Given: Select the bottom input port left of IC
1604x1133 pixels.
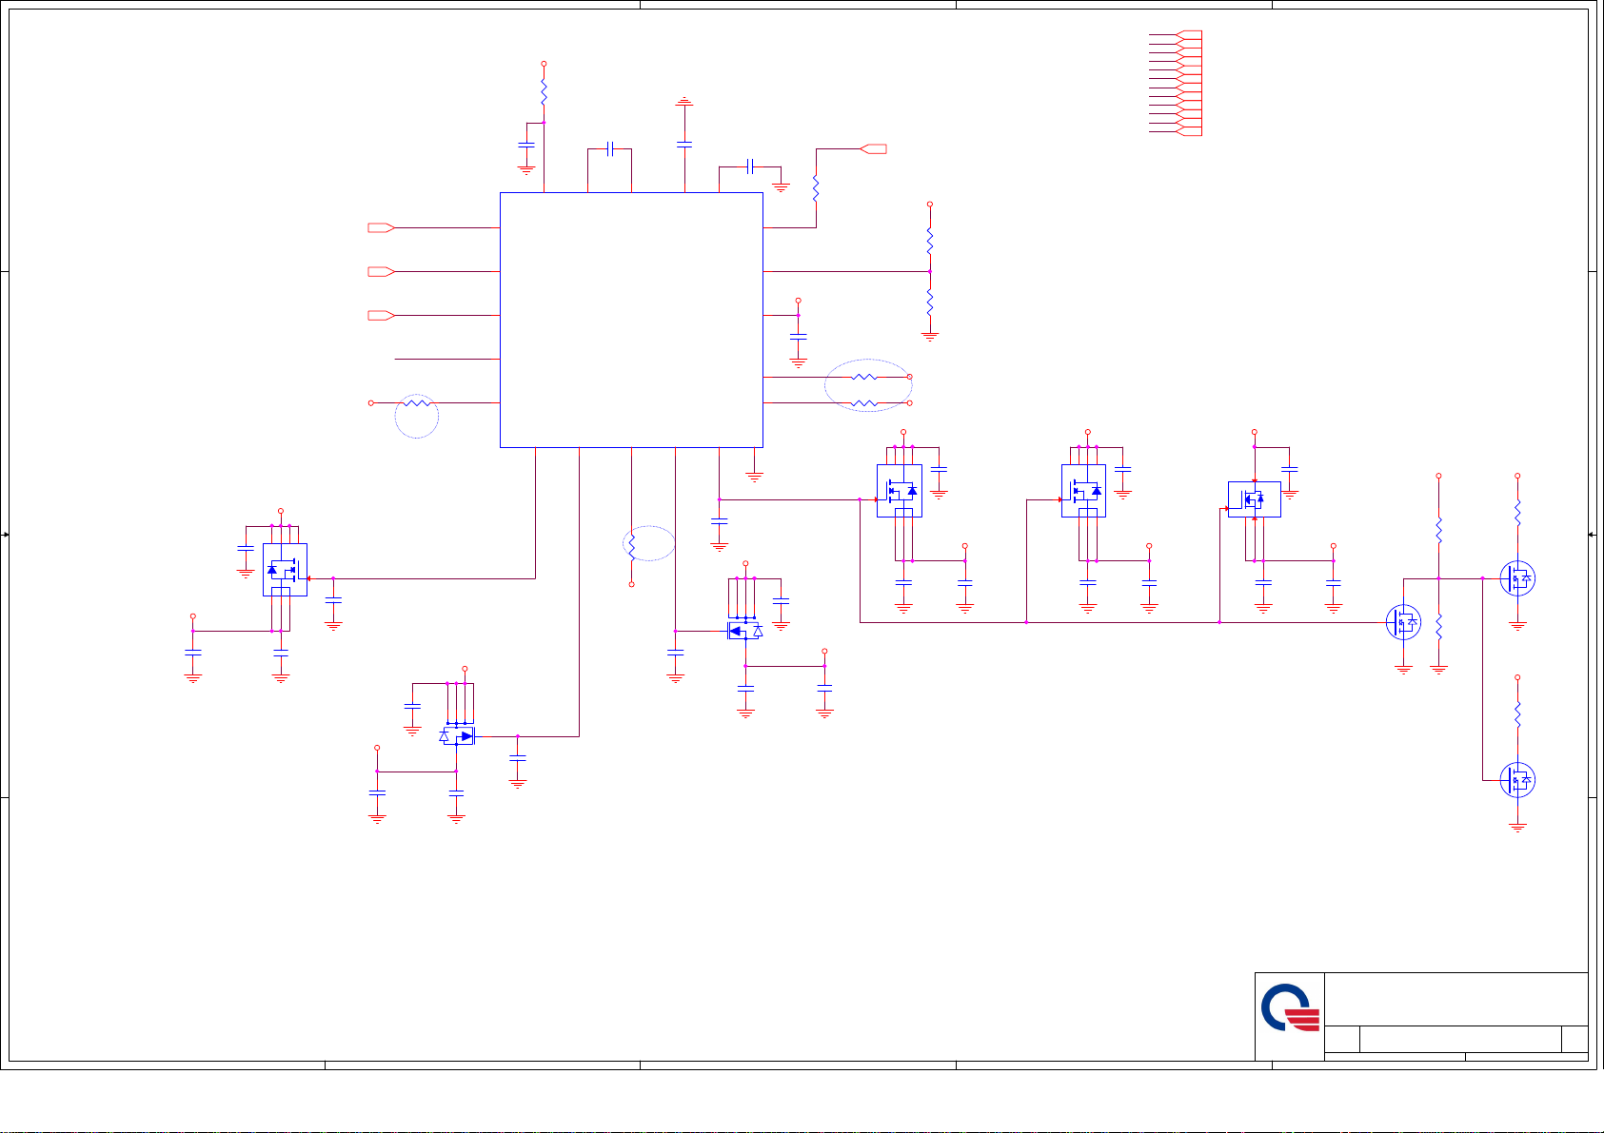Looking at the screenshot, I should click(381, 315).
